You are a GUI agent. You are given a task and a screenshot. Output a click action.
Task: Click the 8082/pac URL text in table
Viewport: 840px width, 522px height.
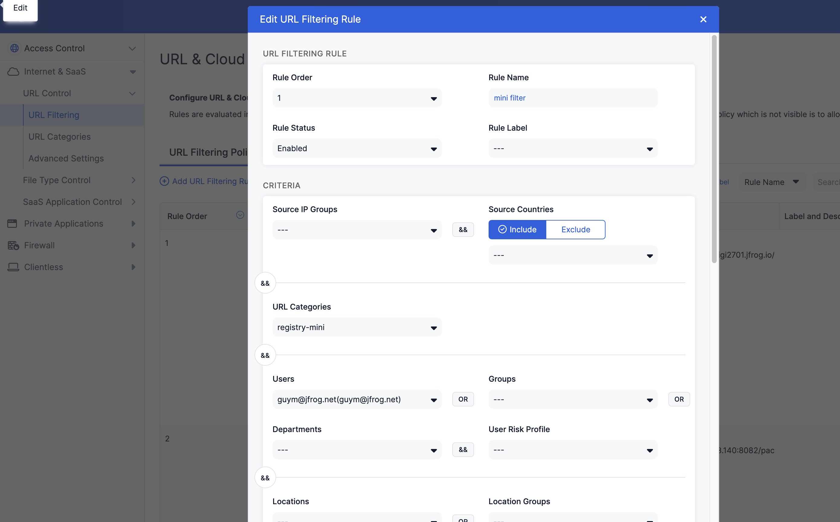(x=747, y=450)
